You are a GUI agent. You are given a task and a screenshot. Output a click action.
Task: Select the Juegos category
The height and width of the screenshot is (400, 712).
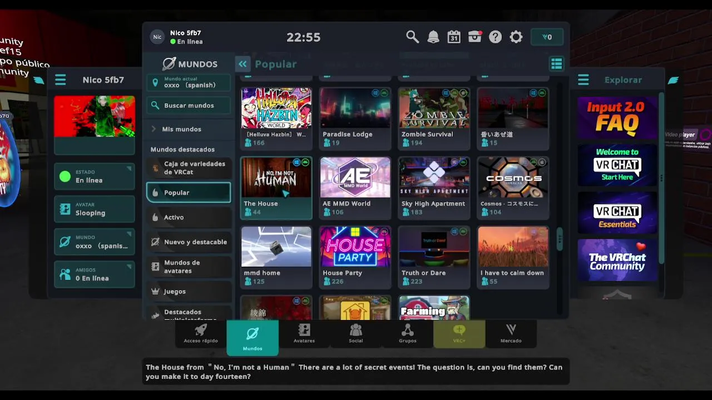pyautogui.click(x=189, y=291)
